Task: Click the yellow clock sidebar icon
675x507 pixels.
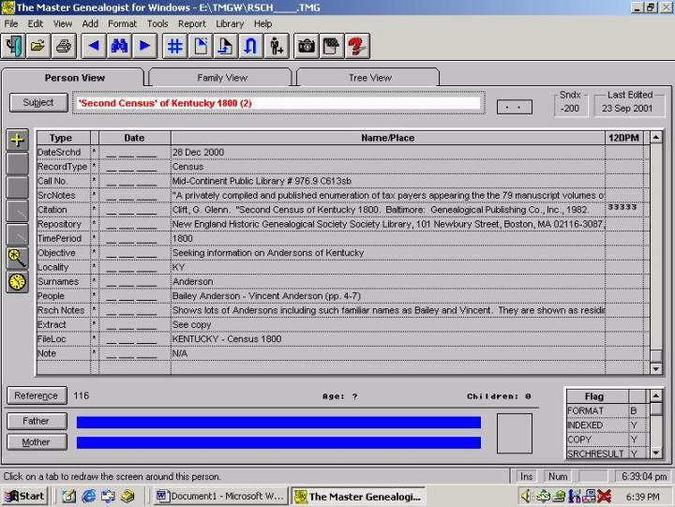Action: coord(17,282)
